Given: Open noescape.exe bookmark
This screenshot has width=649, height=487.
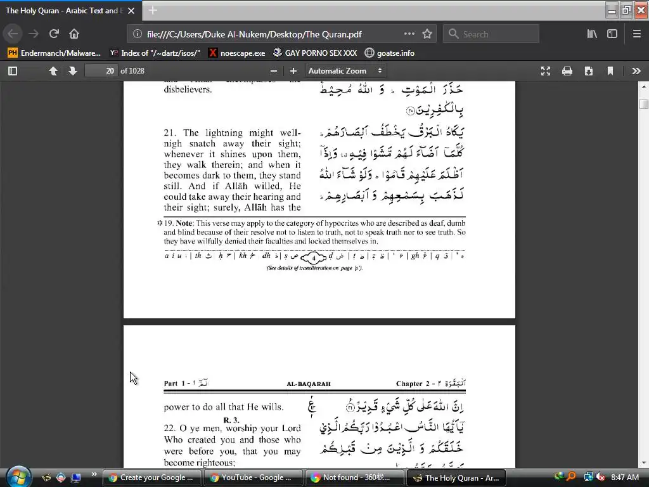Looking at the screenshot, I should 237,53.
